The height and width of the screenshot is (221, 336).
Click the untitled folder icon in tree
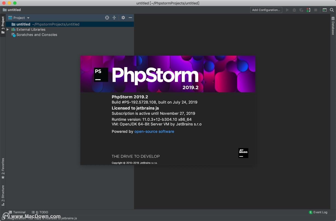coord(13,24)
